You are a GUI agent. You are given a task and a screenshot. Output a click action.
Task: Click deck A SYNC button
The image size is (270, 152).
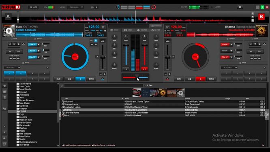pos(91,79)
